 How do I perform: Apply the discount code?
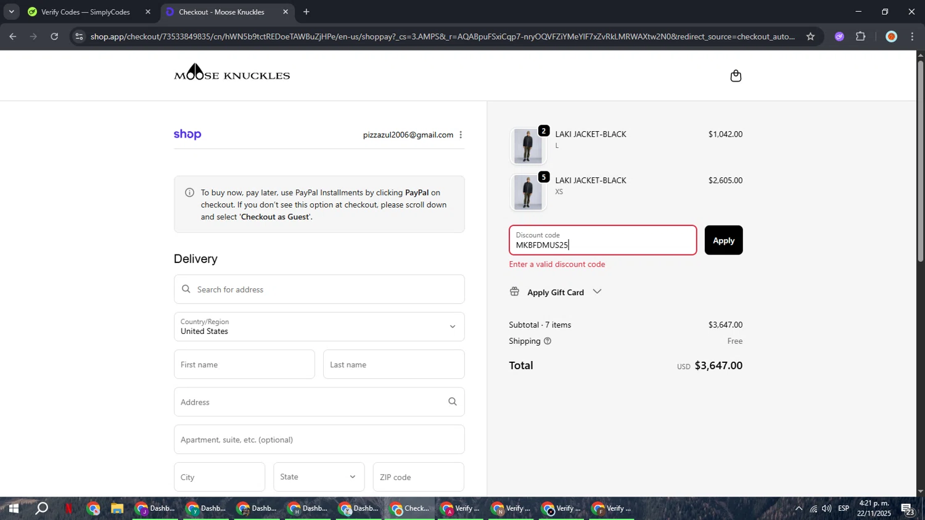[723, 240]
